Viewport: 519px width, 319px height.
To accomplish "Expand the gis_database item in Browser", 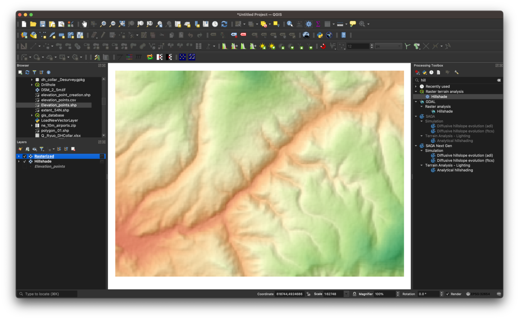I will 32,115.
